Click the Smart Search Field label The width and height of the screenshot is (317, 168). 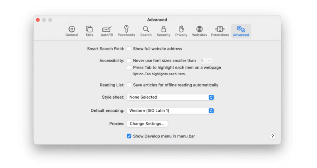(x=105, y=49)
